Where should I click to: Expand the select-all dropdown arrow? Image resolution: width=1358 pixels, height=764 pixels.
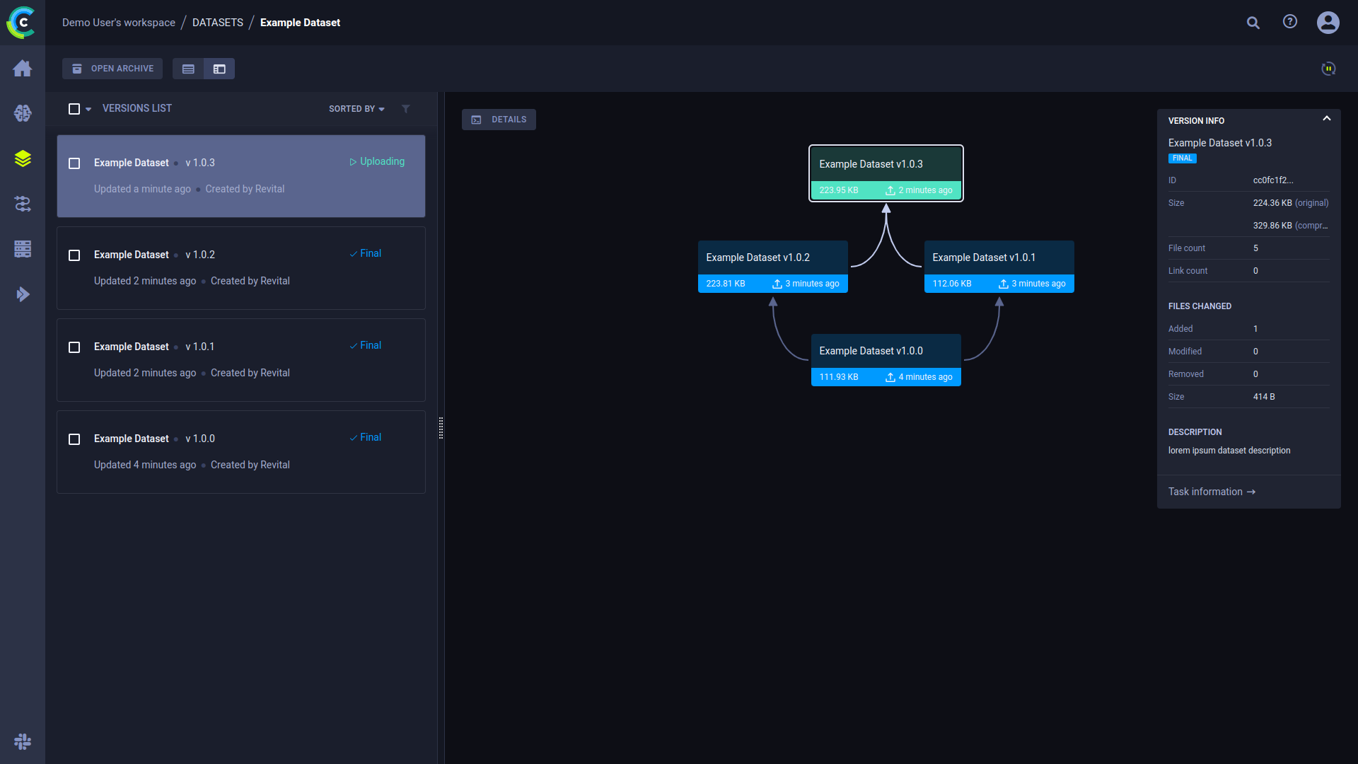click(x=88, y=110)
